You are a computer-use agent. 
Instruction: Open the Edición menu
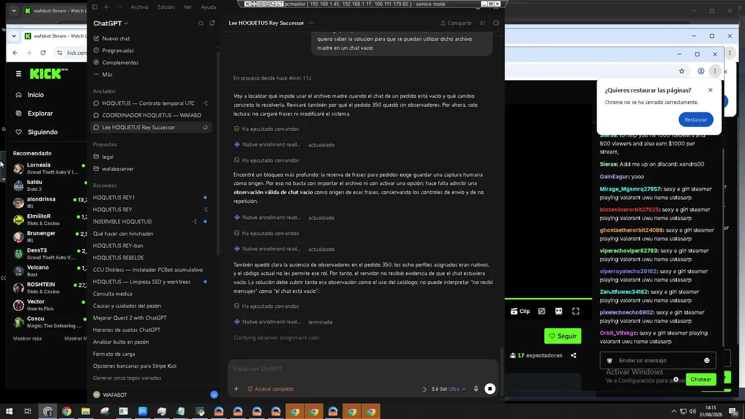click(166, 7)
